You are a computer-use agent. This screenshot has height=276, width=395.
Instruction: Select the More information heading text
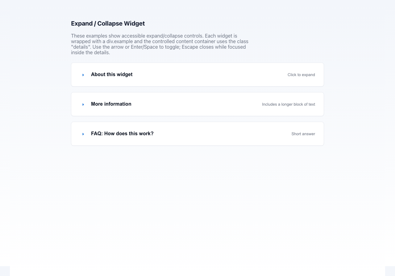pyautogui.click(x=111, y=104)
